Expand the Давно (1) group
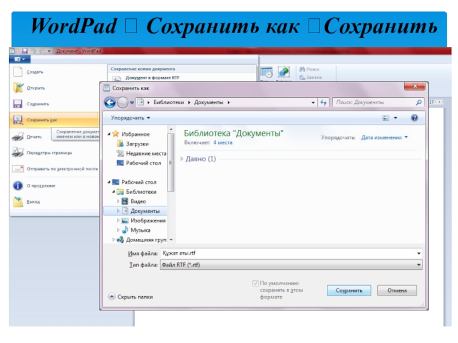This screenshot has width=458, height=343. 181,159
